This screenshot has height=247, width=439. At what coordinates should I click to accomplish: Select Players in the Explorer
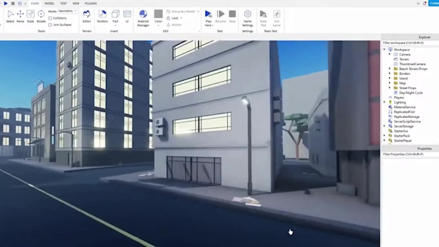(399, 97)
